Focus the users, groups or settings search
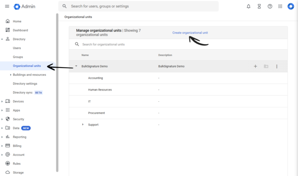 [x=139, y=6]
